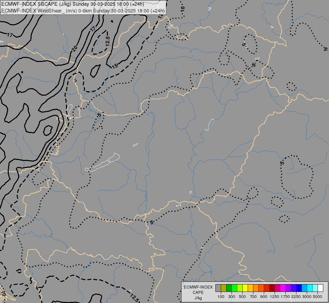Click the 'J/kg' unit label in legend
The height and width of the screenshot is (303, 329).
198,298
